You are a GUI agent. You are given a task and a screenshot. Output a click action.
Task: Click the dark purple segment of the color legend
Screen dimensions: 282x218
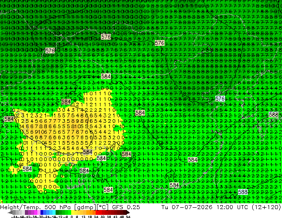[x=26, y=213]
